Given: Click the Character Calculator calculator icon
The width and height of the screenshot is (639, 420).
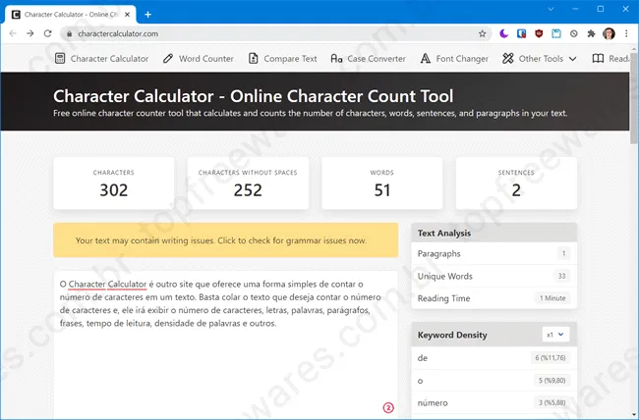Looking at the screenshot, I should tap(60, 58).
